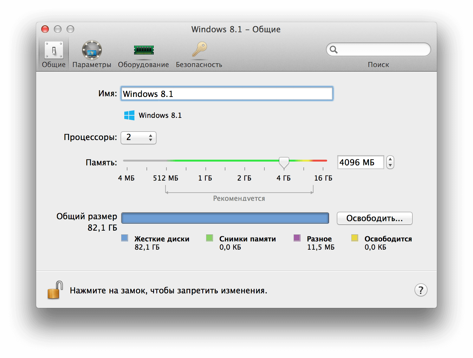Click the memory stepper arrows

point(390,162)
